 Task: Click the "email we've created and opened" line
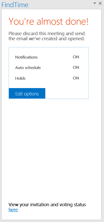coord(47,39)
